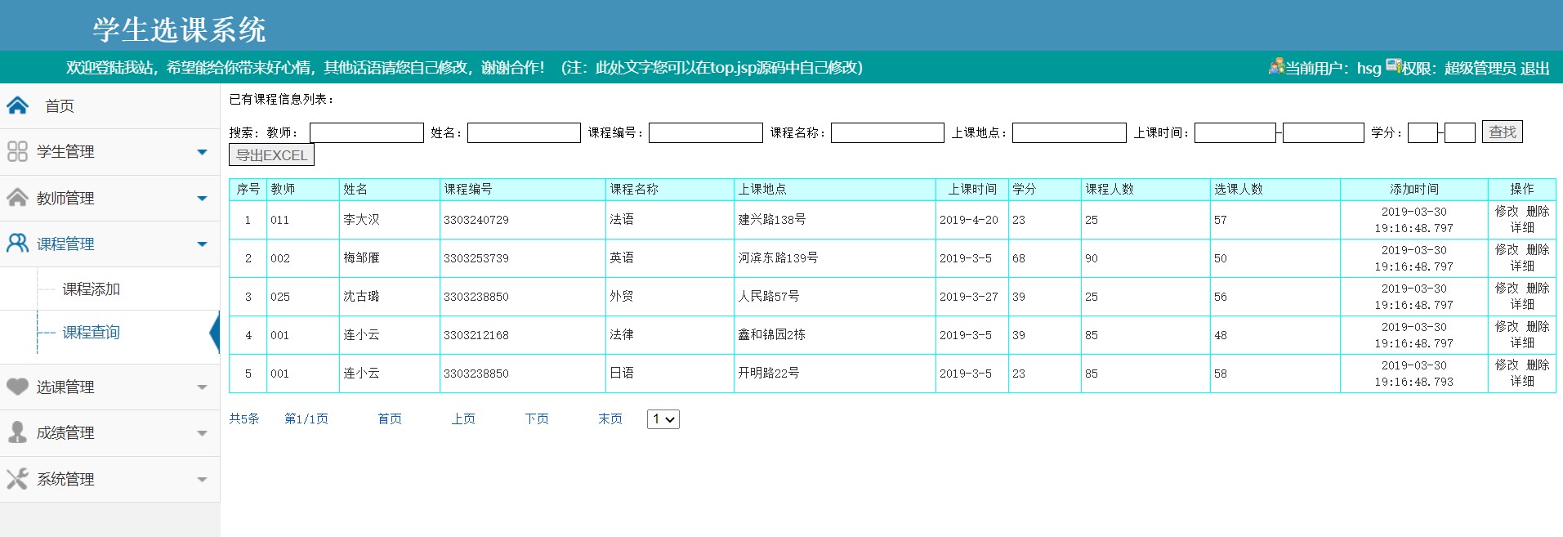Focus the 上课时间 start input

coord(1235,132)
